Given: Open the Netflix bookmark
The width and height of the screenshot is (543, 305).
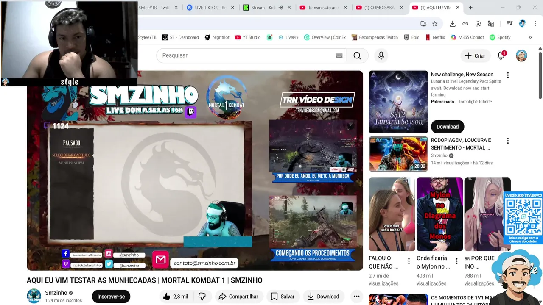Looking at the screenshot, I should click(435, 37).
